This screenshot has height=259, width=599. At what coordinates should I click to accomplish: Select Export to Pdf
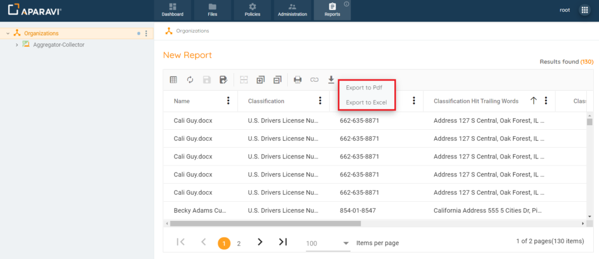click(364, 88)
